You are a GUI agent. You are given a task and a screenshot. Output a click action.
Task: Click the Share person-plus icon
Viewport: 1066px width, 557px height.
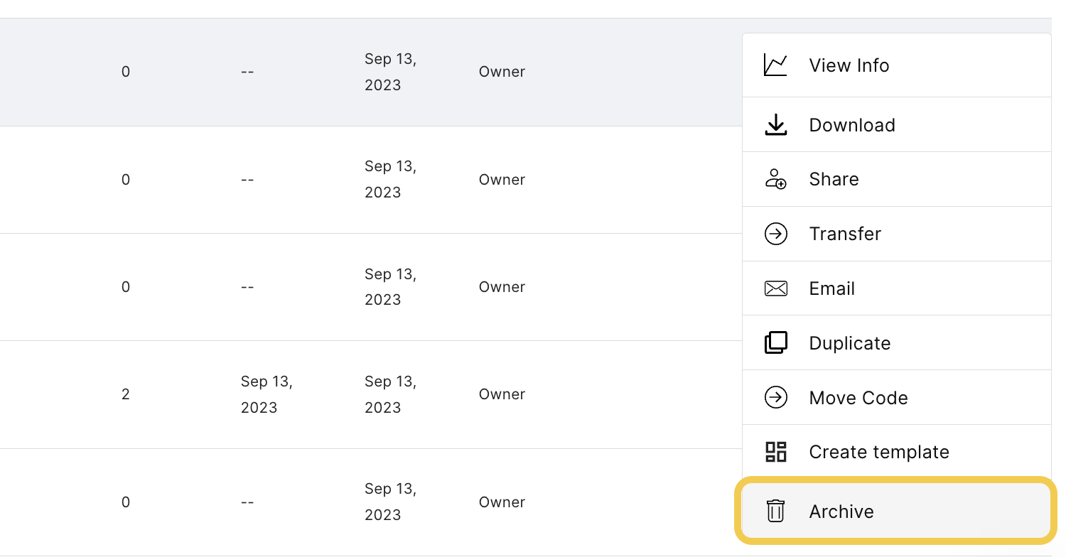coord(775,179)
